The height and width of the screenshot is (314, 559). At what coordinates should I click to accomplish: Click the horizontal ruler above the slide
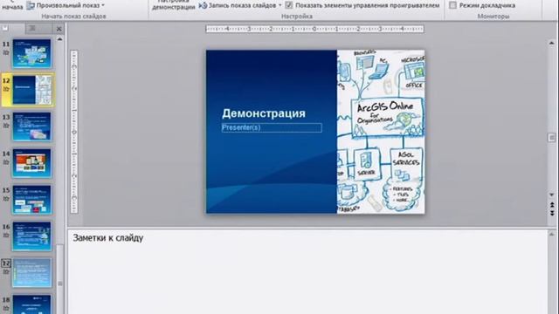point(314,29)
